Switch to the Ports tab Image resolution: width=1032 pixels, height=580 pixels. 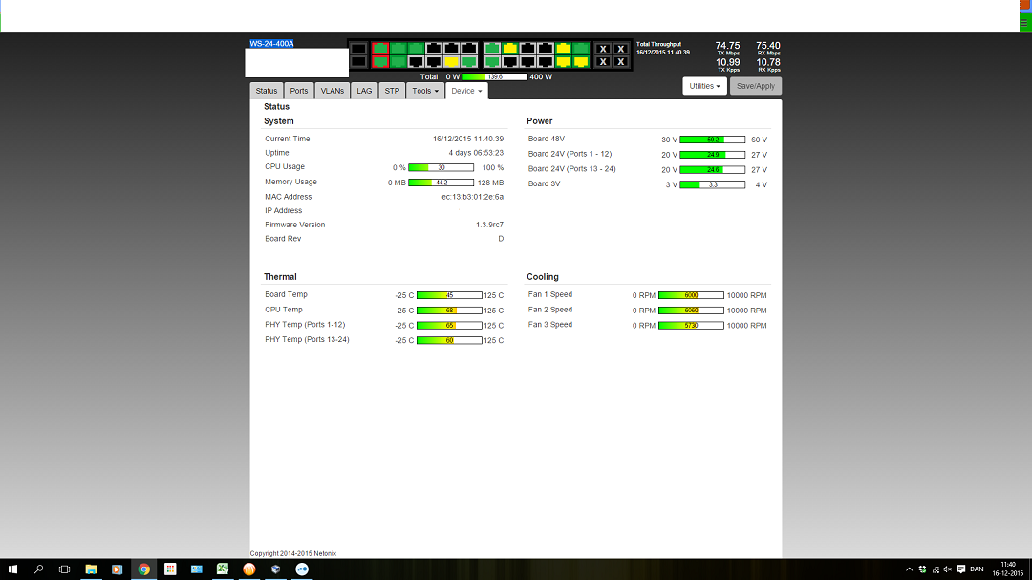tap(299, 91)
